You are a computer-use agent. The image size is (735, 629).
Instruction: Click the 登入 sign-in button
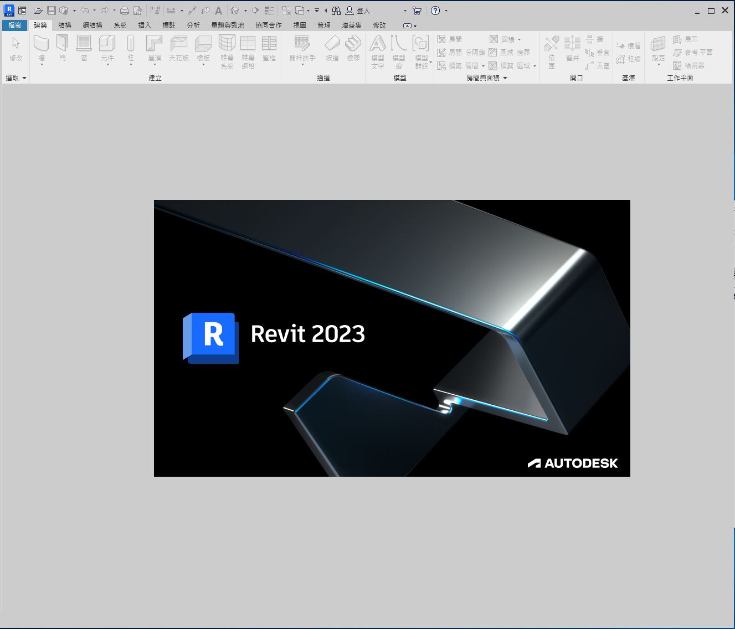coord(359,10)
